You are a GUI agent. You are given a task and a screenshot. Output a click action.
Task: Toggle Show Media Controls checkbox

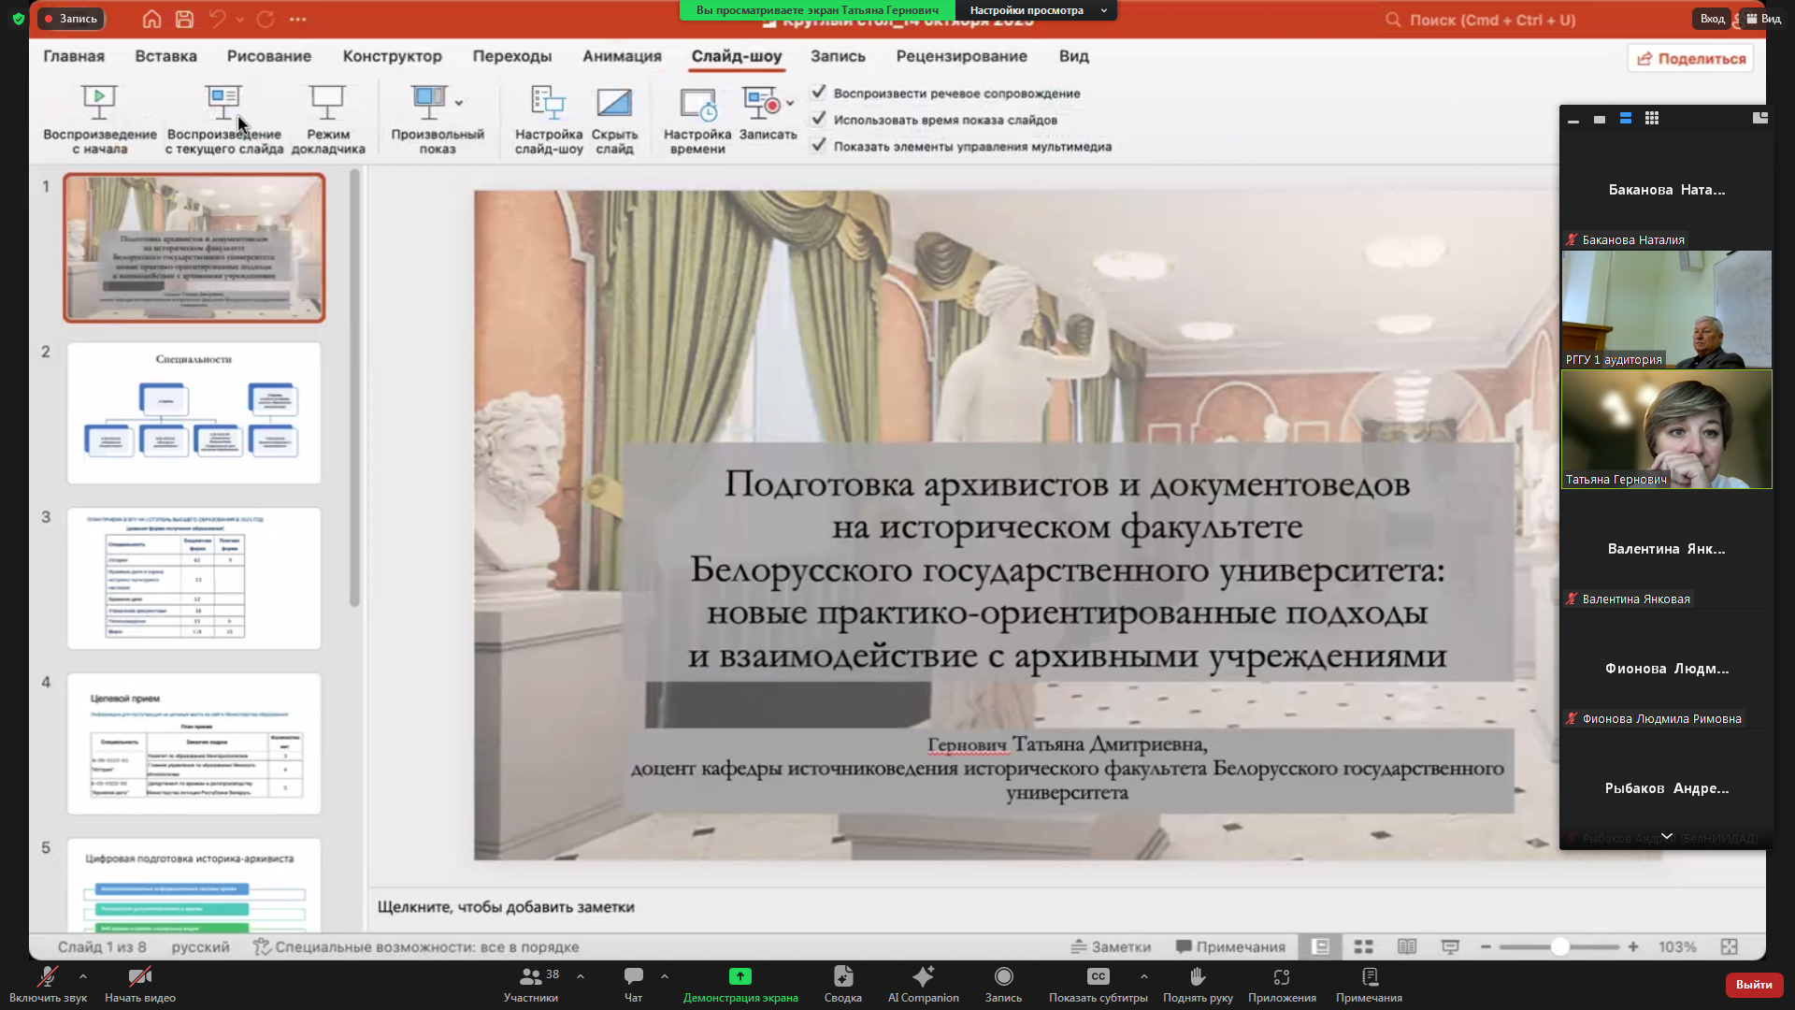pyautogui.click(x=819, y=145)
